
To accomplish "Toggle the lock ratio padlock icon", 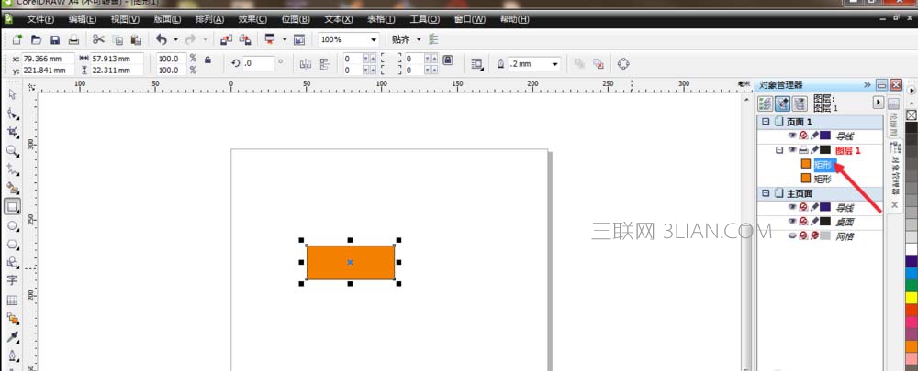I will [x=207, y=60].
